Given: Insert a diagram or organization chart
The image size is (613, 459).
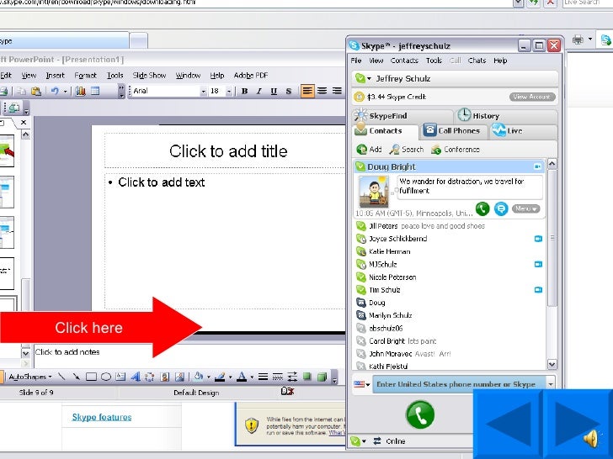Looking at the screenshot, I should pyautogui.click(x=150, y=377).
